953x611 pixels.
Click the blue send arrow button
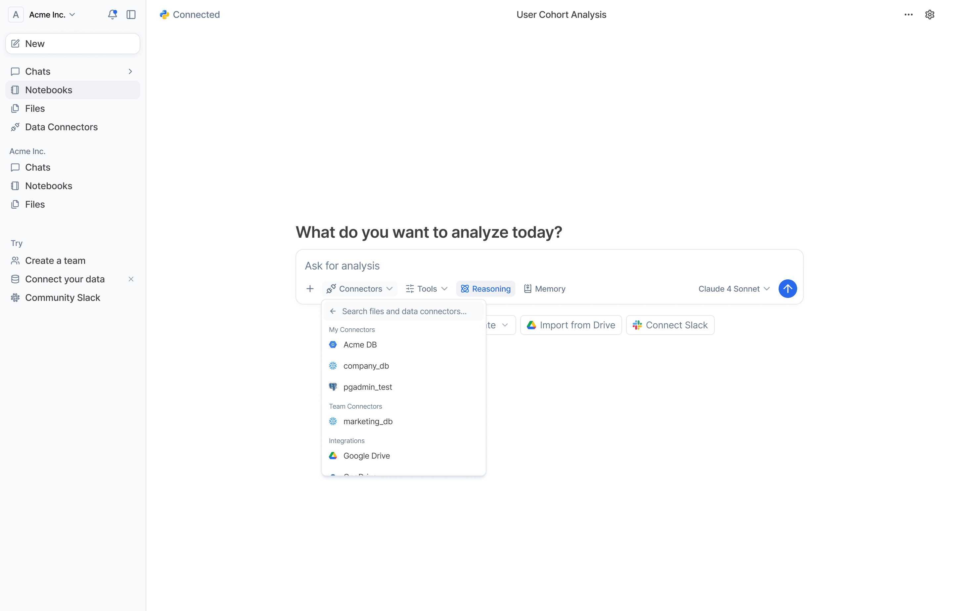[788, 289]
